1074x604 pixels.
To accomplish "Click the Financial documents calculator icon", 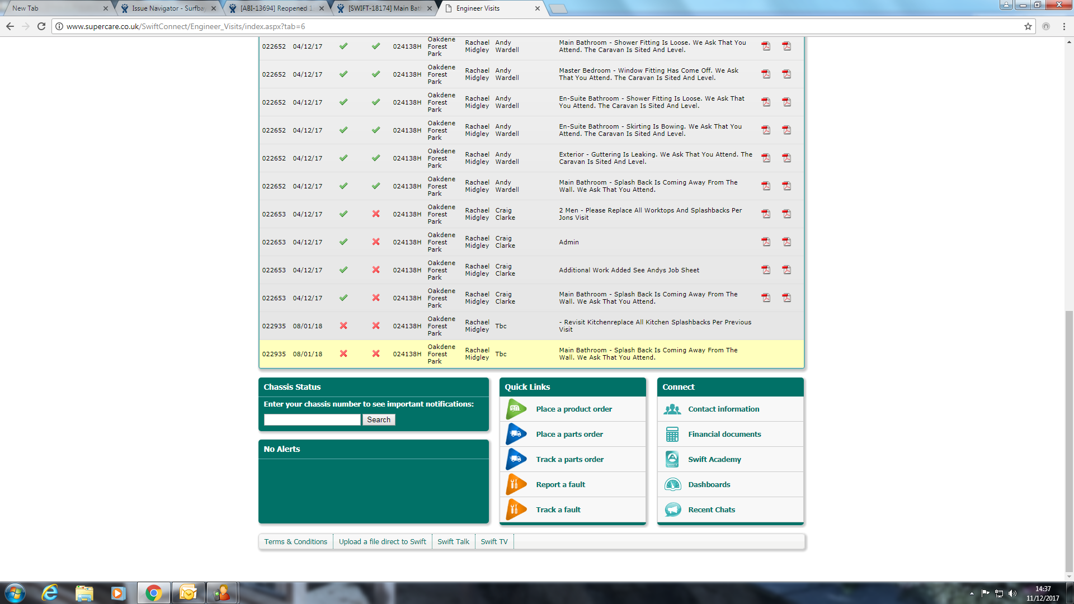I will (672, 435).
